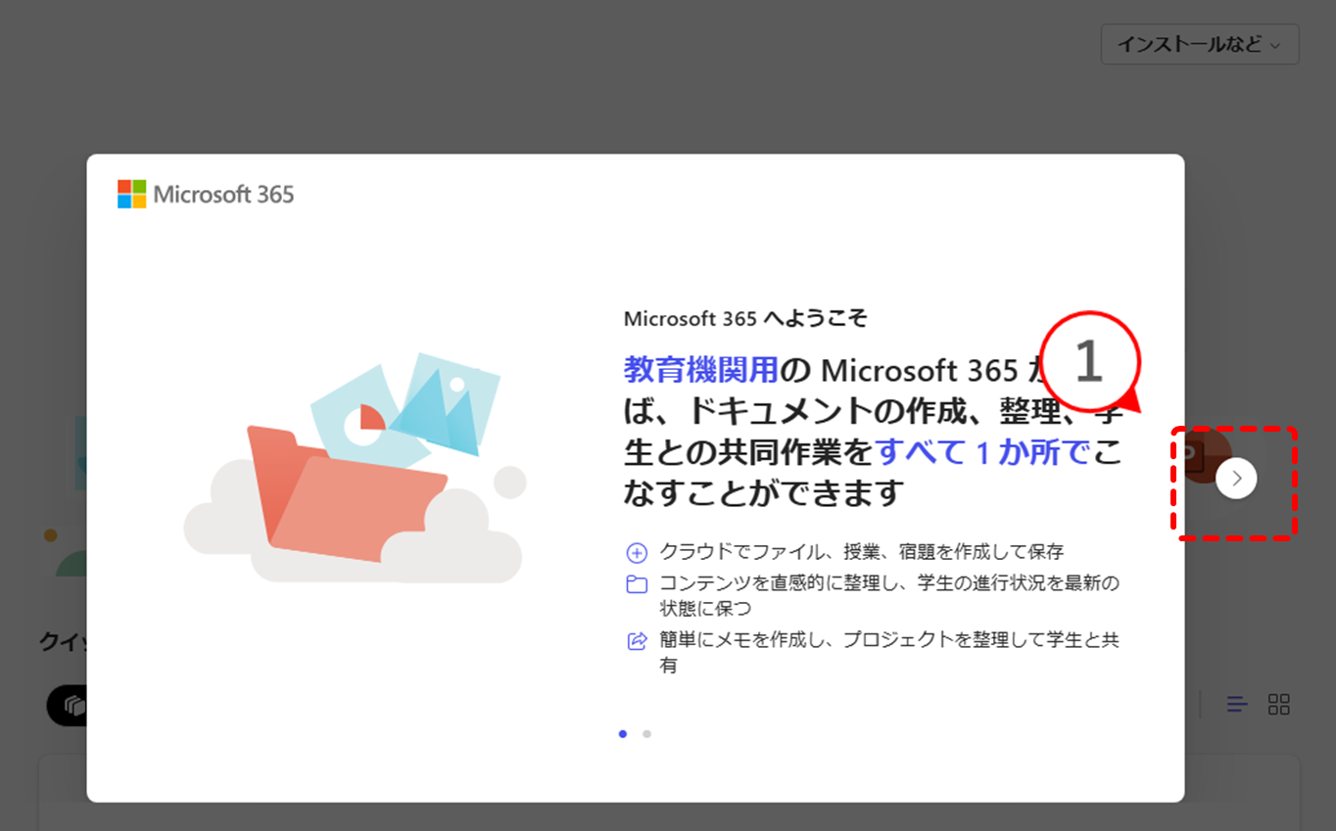Click the folder and cloud illustration
1336x831 pixels.
(355, 470)
